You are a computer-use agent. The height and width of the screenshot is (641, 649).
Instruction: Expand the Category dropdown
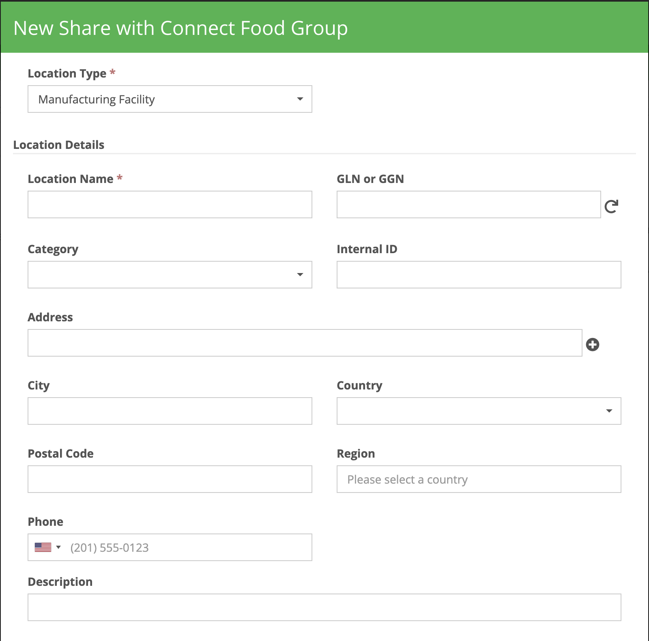point(170,275)
